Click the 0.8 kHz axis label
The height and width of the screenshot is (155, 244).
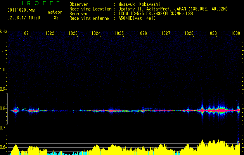tap(3, 108)
